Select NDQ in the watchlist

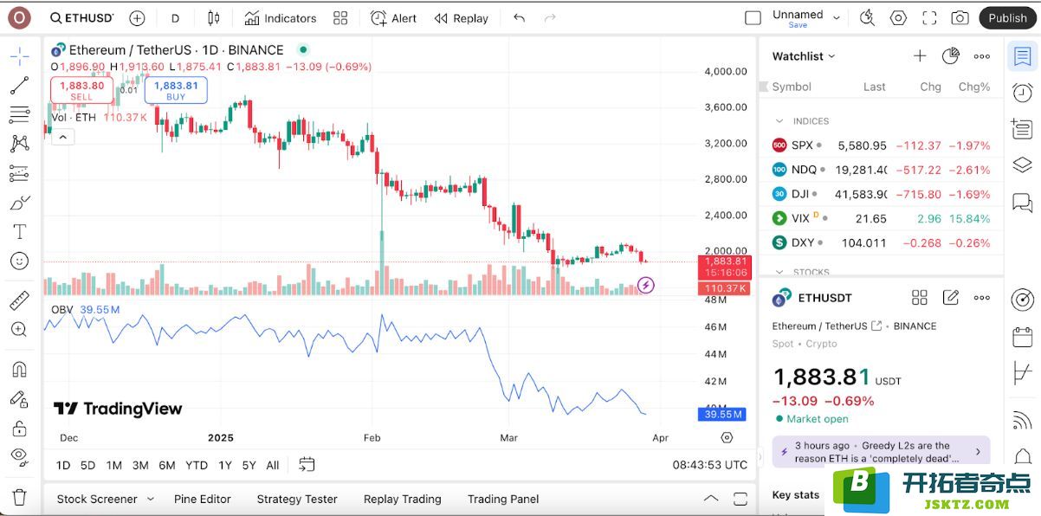(x=881, y=170)
